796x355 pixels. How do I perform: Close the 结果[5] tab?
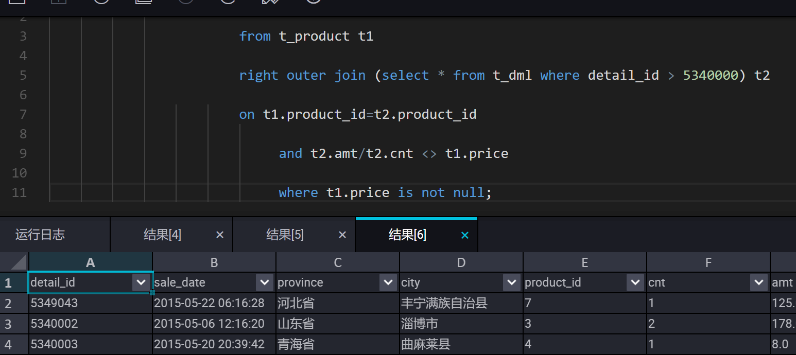pos(342,235)
